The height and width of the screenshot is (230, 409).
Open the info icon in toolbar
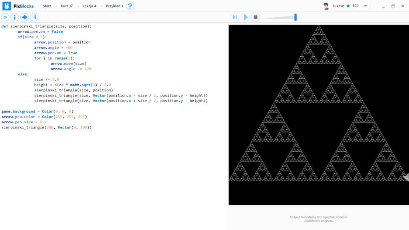click(x=15, y=17)
